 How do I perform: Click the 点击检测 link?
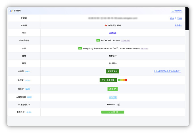click(112, 97)
